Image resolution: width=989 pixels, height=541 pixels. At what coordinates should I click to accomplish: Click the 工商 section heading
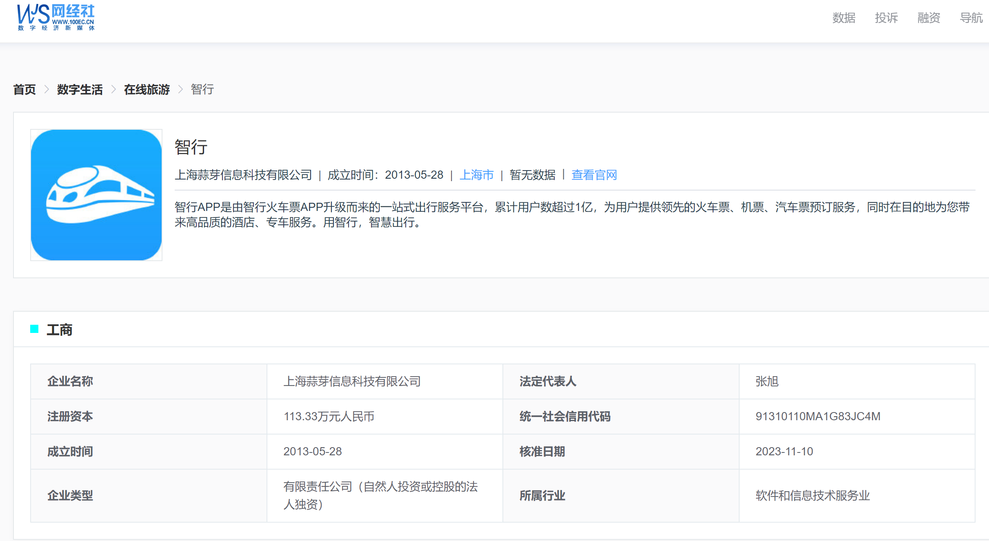pyautogui.click(x=60, y=330)
